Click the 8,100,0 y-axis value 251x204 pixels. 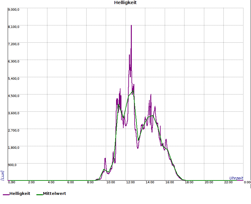[x=13, y=27]
